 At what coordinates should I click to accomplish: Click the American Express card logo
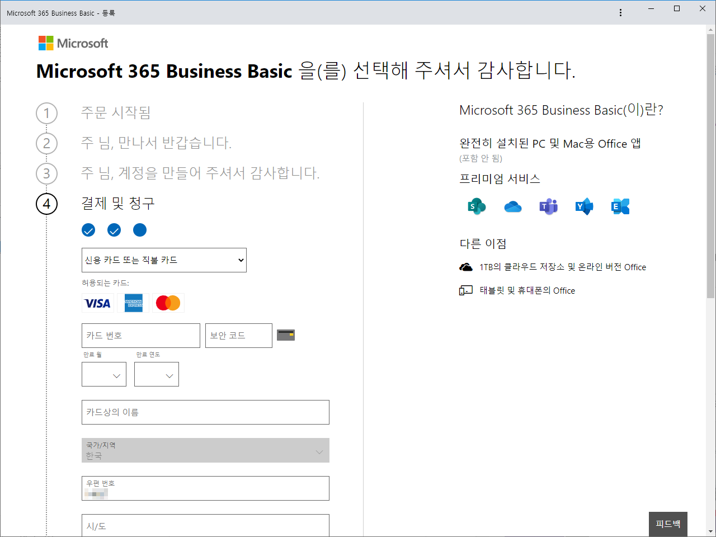134,303
